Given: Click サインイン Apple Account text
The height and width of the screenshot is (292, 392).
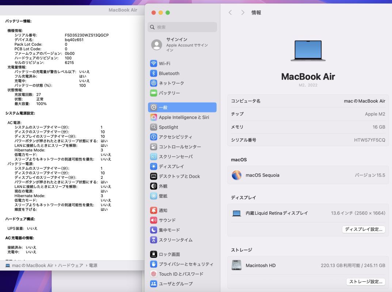Looking at the screenshot, I should (x=187, y=45).
